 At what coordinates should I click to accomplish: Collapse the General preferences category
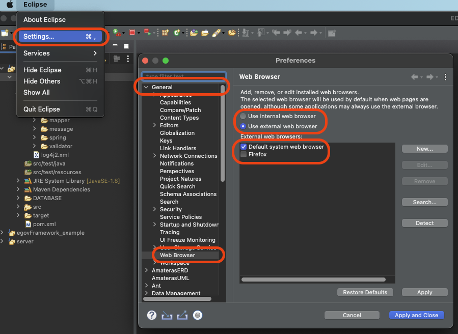click(146, 87)
